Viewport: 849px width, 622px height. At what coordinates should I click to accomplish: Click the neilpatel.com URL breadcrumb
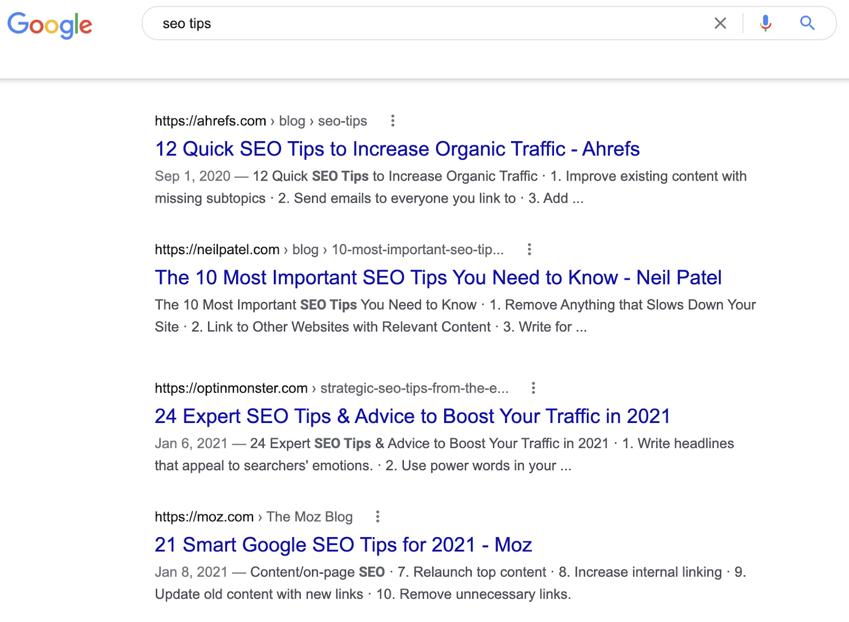pos(329,249)
